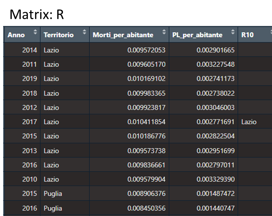Select value 0.009983365
Screen dimensions: 272x216
(146, 93)
